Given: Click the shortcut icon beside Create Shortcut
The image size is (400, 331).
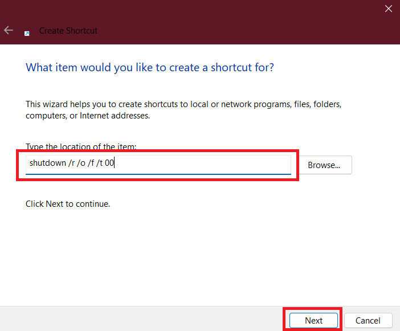Looking at the screenshot, I should [x=27, y=33].
